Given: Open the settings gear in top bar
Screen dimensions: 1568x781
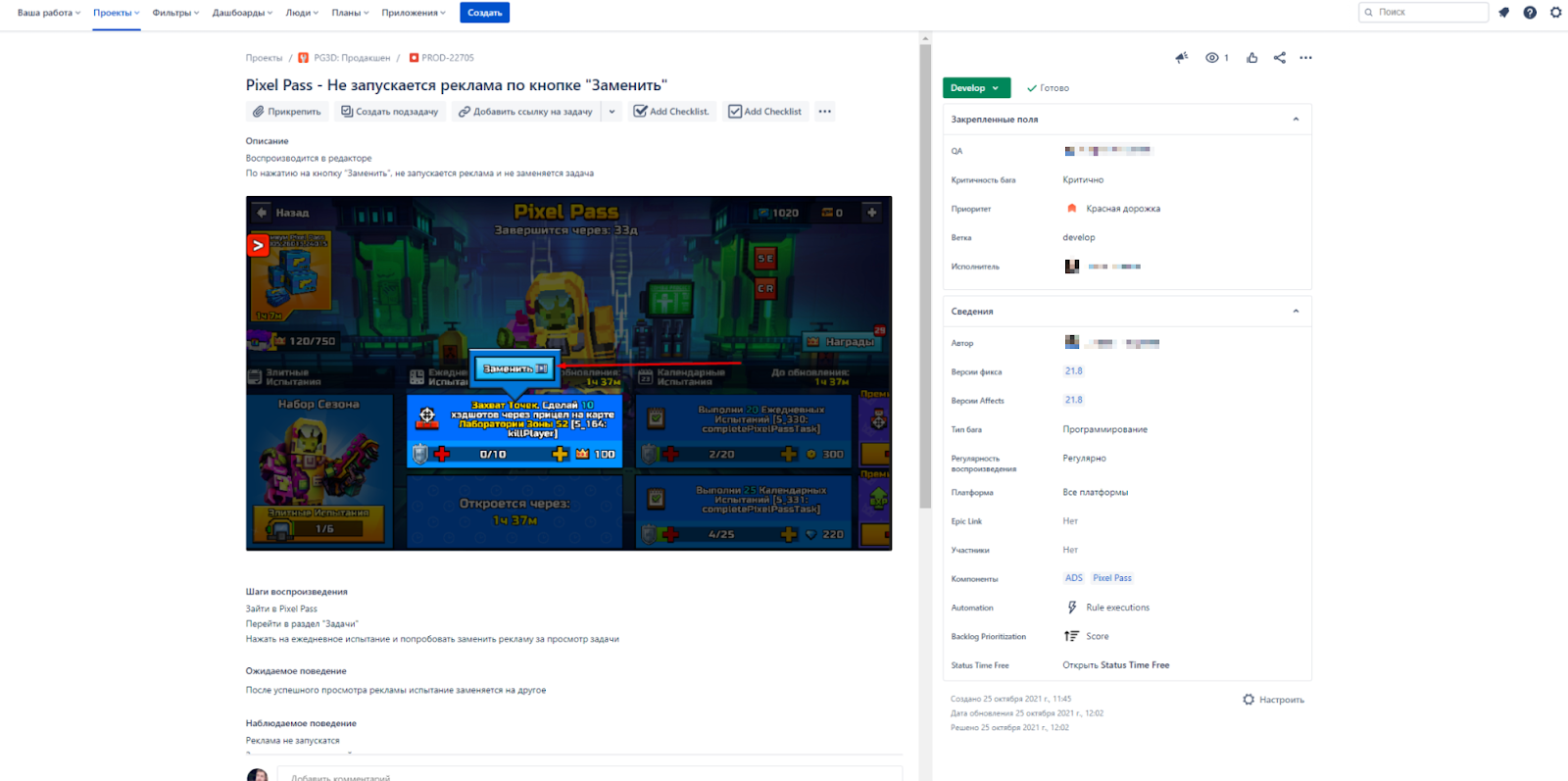Looking at the screenshot, I should [x=1556, y=13].
